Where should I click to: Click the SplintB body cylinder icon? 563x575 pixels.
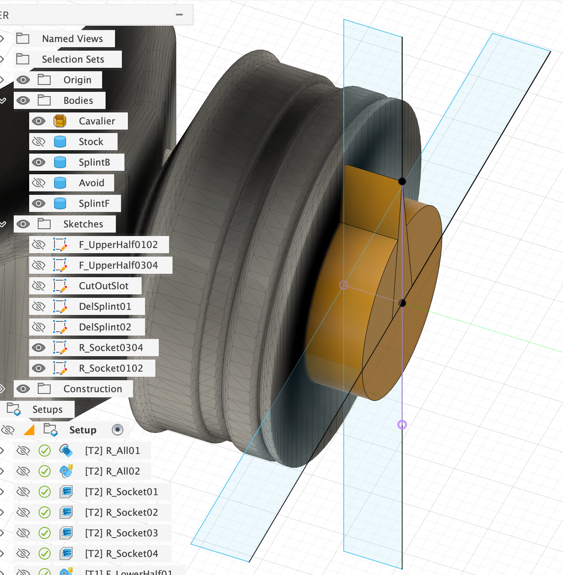coord(60,162)
